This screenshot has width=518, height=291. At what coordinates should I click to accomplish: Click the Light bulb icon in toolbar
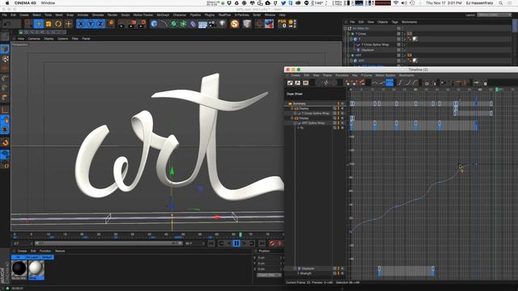click(x=223, y=23)
